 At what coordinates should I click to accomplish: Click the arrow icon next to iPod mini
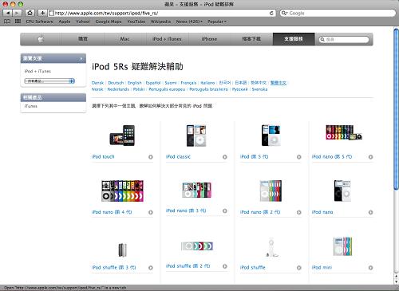pos(370,268)
